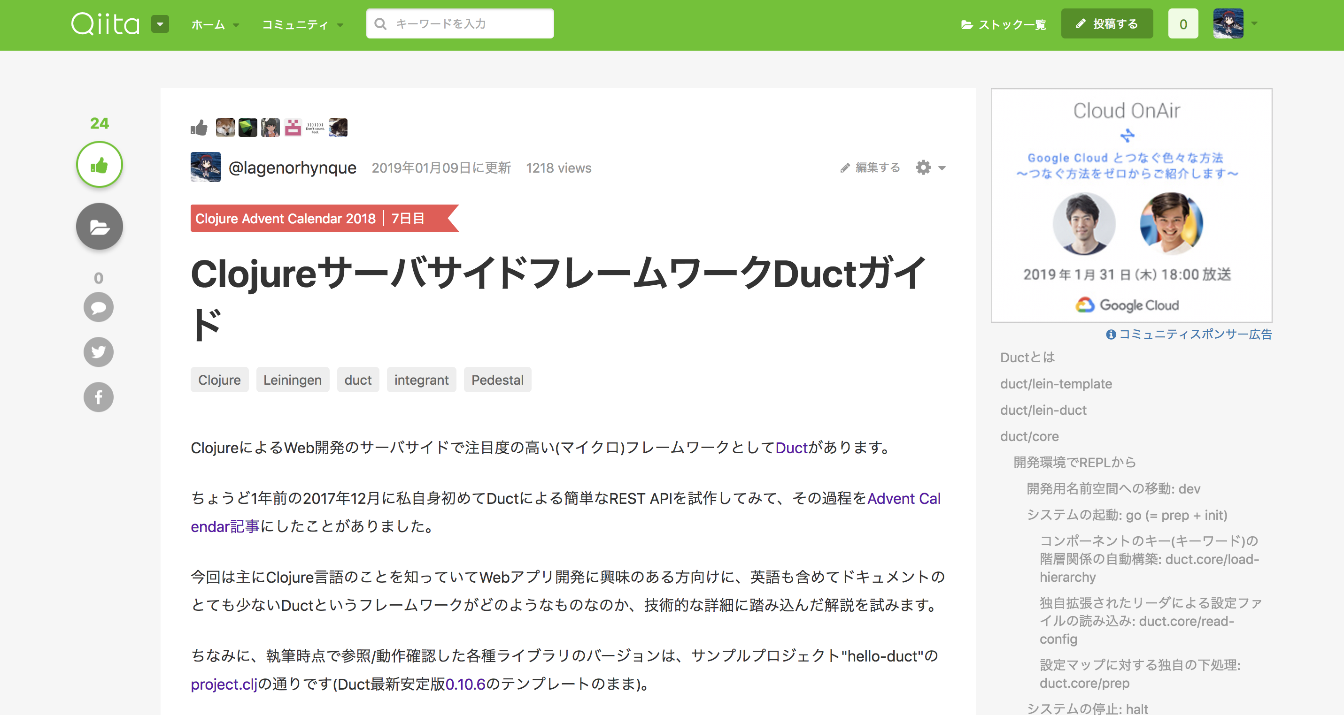
Task: Select the integrant tag
Action: pos(421,380)
